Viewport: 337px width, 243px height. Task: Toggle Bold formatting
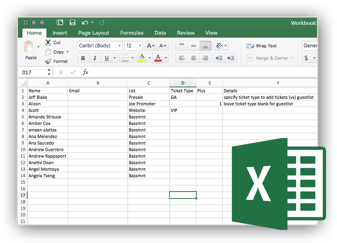83,58
